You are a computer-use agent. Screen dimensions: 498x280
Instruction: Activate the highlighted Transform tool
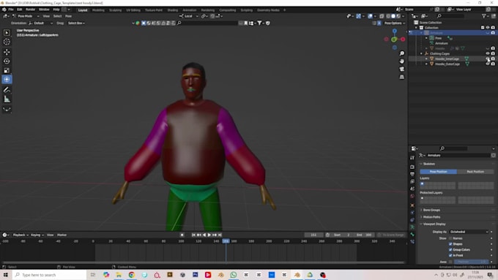pyautogui.click(x=7, y=80)
